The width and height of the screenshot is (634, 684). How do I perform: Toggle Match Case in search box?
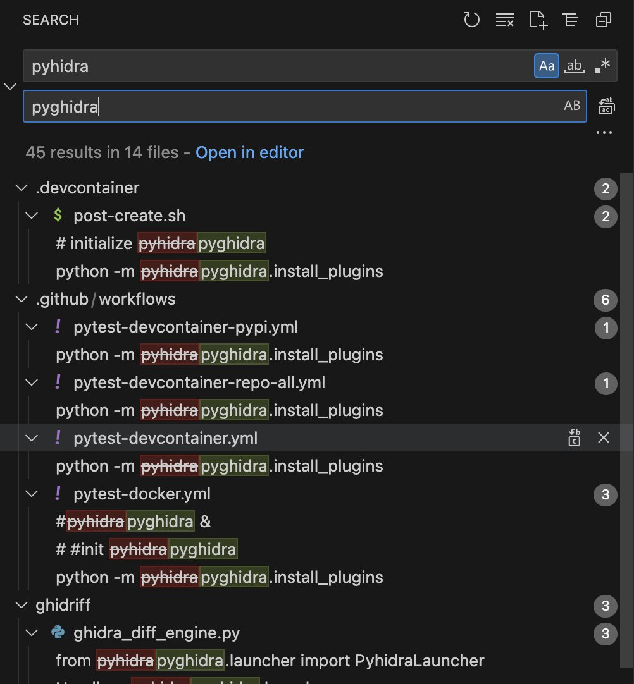(x=546, y=66)
